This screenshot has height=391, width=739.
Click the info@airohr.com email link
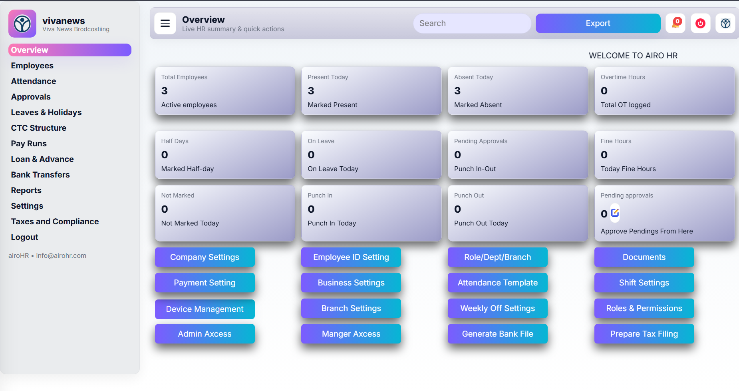click(x=61, y=255)
